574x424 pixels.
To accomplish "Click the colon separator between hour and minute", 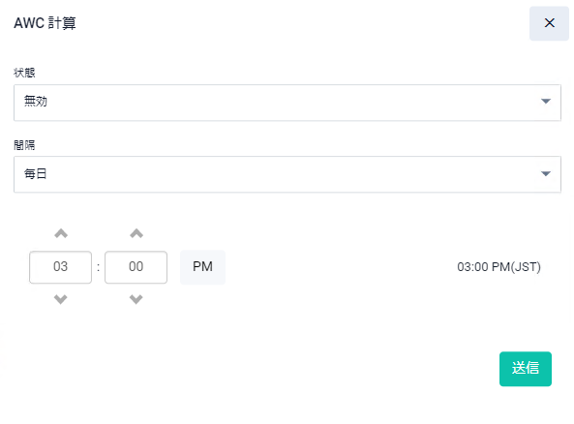I will click(98, 267).
